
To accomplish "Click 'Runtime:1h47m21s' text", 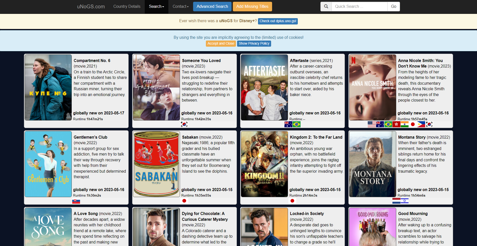I will [88, 119].
